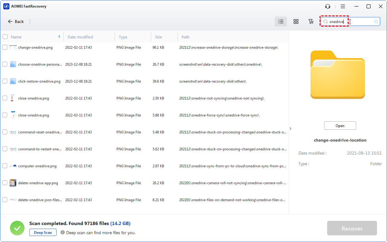Start a Deep Scan
Image resolution: width=387 pixels, height=242 pixels.
(x=43, y=232)
